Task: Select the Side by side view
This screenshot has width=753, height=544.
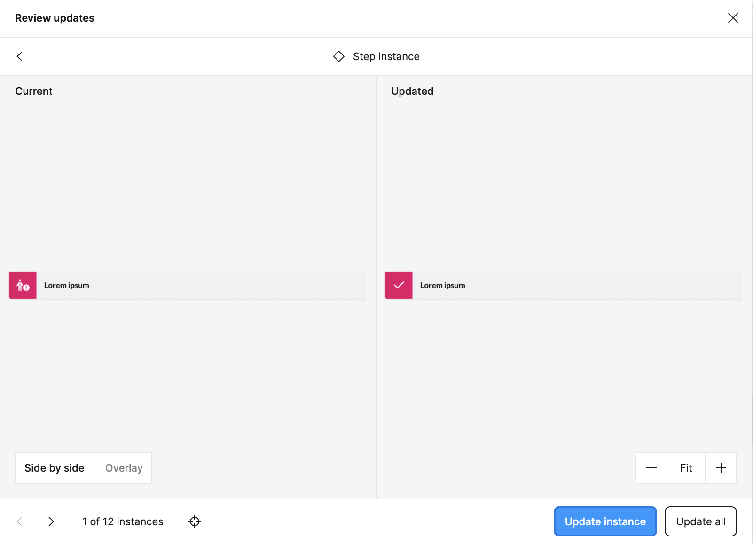Action: click(55, 468)
